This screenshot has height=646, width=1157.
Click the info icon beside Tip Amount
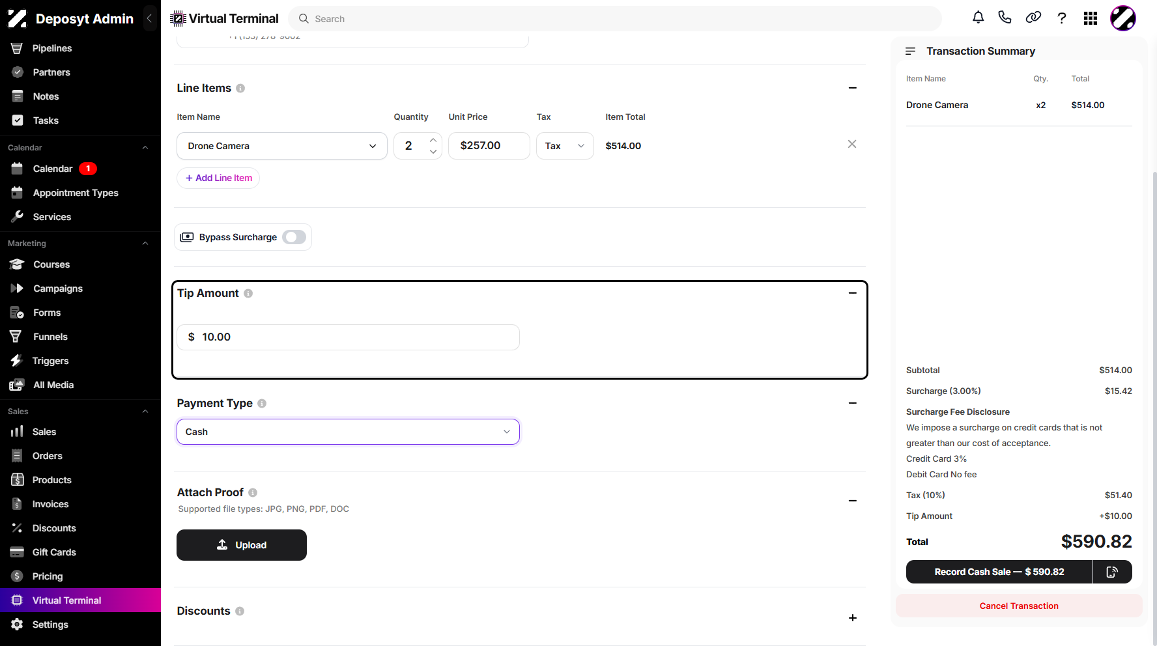(248, 294)
